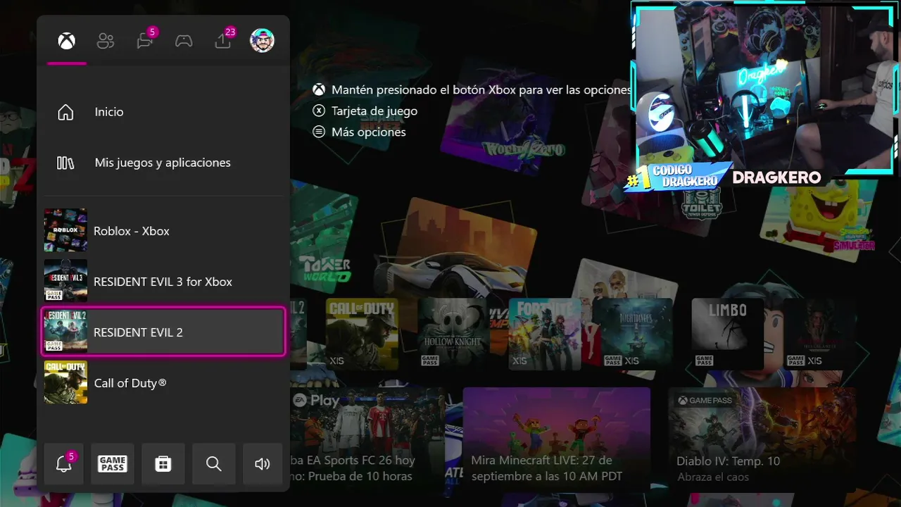Open the Little Nightmares II dashboard tile
Screen dimensions: 901x507
click(x=636, y=334)
